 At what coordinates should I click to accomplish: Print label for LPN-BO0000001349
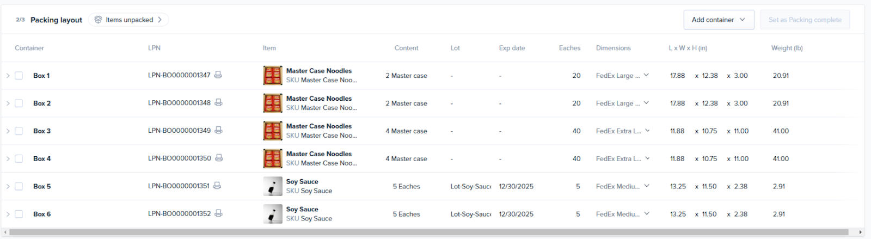pyautogui.click(x=218, y=131)
